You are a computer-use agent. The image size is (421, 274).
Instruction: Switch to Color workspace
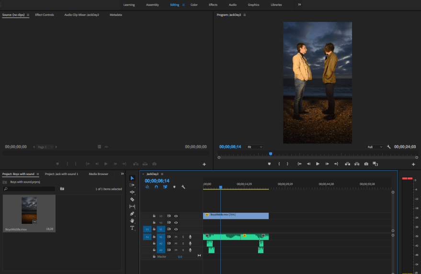pyautogui.click(x=194, y=5)
